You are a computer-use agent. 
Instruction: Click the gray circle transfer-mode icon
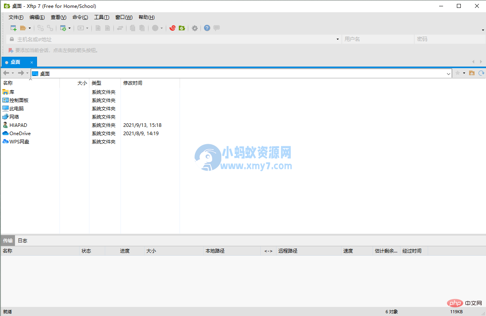coord(155,28)
